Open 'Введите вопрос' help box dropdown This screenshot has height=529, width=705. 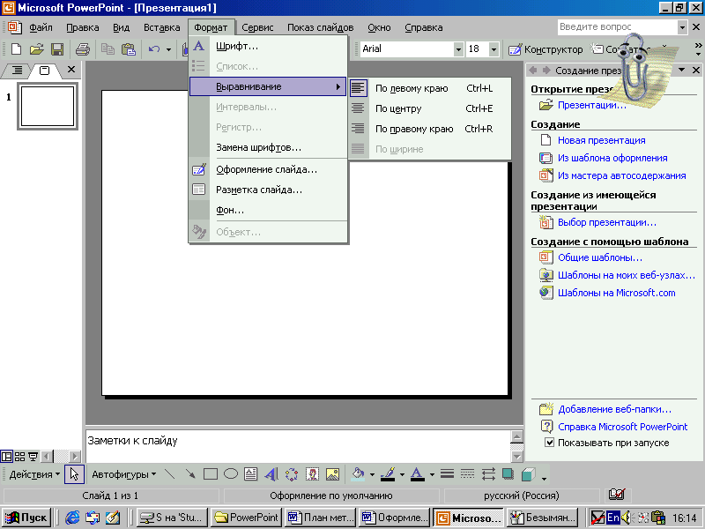682,27
